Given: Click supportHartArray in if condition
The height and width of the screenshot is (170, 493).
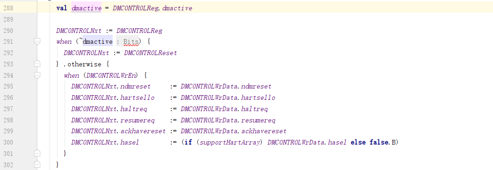Looking at the screenshot, I should point(230,142).
